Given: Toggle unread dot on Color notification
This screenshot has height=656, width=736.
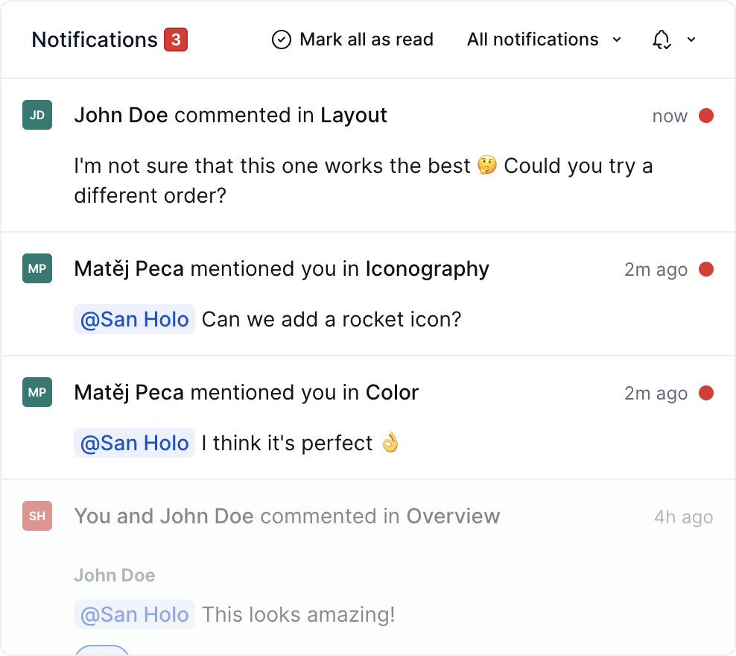Looking at the screenshot, I should (706, 393).
